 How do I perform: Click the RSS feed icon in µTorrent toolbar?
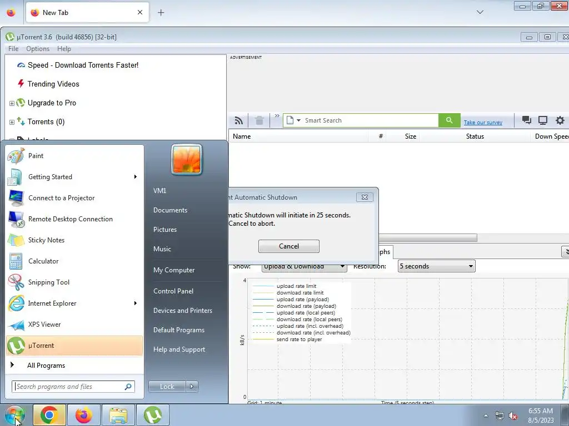tap(238, 120)
